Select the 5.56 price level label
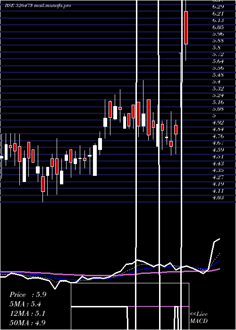Viewport: 236px width, 330px height. [x=218, y=68]
